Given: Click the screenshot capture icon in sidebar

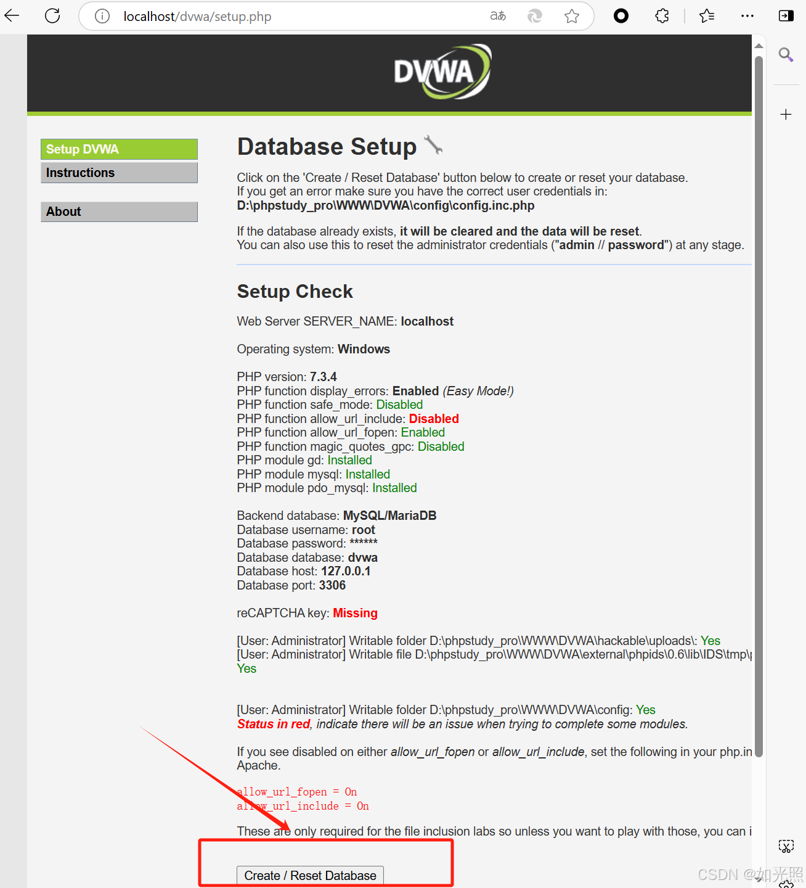Looking at the screenshot, I should pos(786,846).
